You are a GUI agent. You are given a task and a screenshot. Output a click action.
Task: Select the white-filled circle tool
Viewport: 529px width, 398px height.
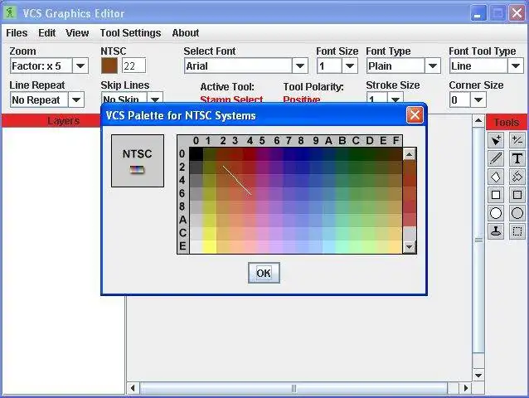tap(496, 213)
